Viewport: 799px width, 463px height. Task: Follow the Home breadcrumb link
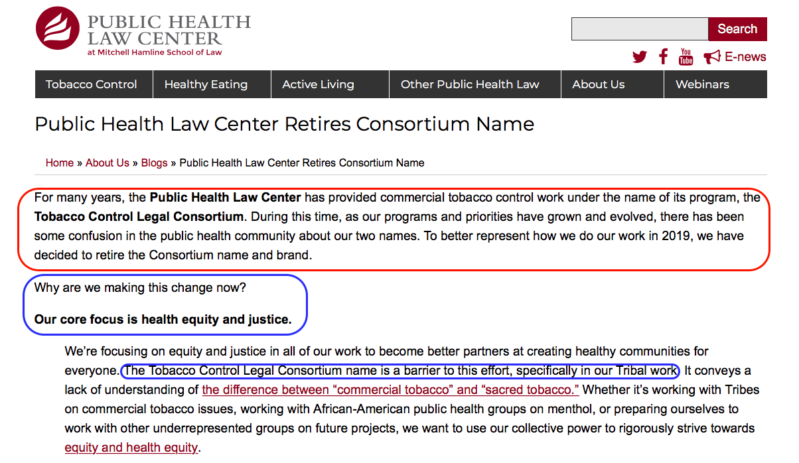tap(60, 163)
